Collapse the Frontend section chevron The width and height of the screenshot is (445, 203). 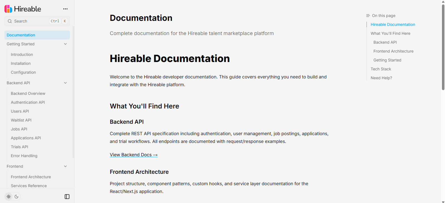pos(65,166)
